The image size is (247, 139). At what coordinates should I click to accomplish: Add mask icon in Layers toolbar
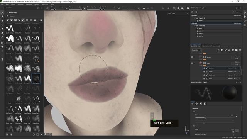click(222, 50)
